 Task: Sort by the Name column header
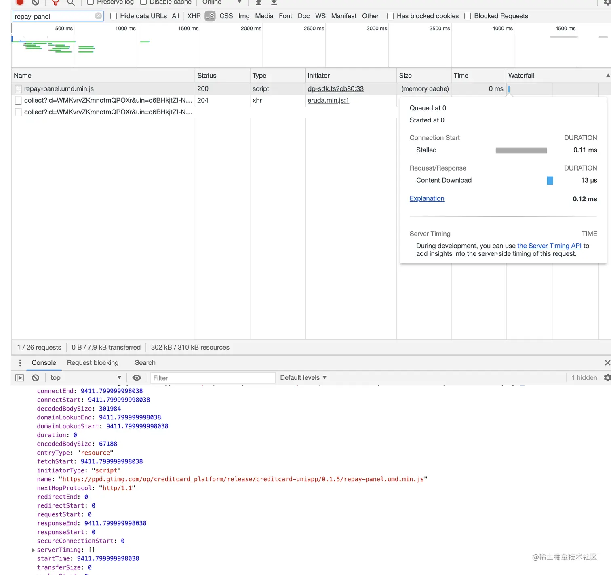click(x=103, y=76)
